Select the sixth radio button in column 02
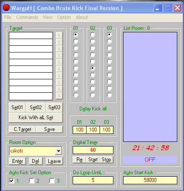 coord(92,68)
